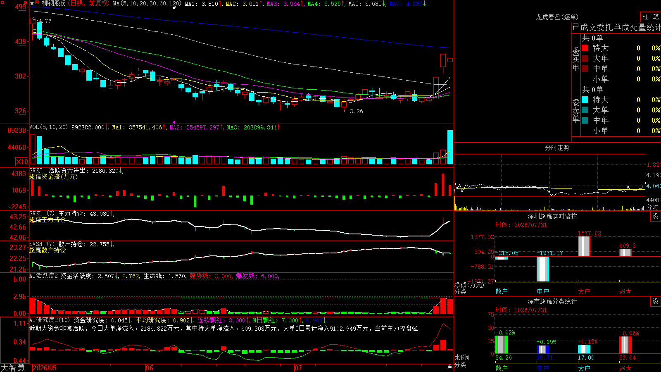Click the 06 month marker on the time axis

click(x=150, y=368)
